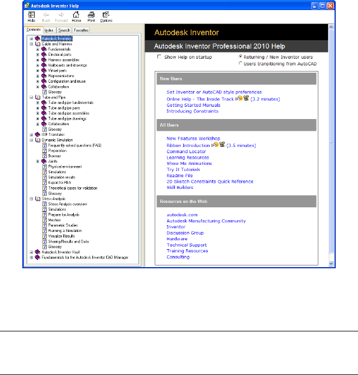Click the Hide toolbar icon

(x=31, y=15)
